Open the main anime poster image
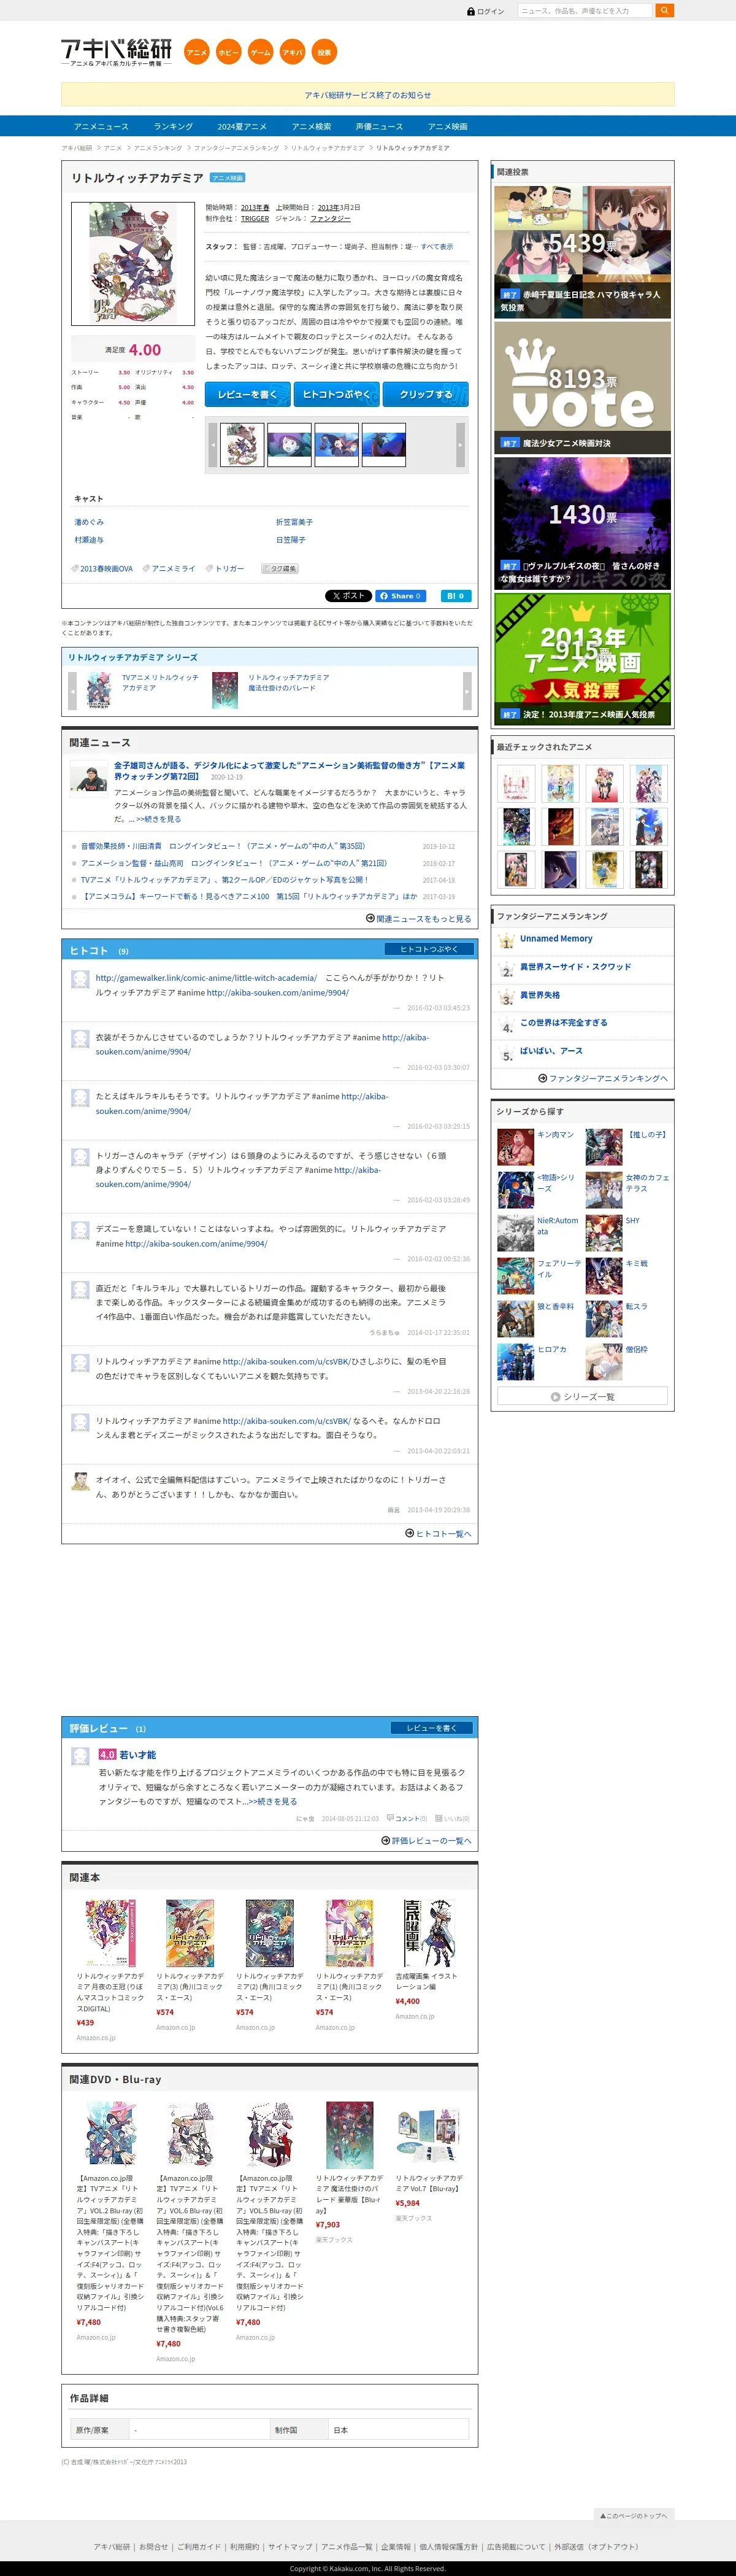 pos(133,264)
